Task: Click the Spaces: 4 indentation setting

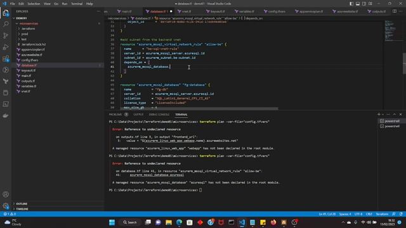Action: pyautogui.click(x=345, y=214)
